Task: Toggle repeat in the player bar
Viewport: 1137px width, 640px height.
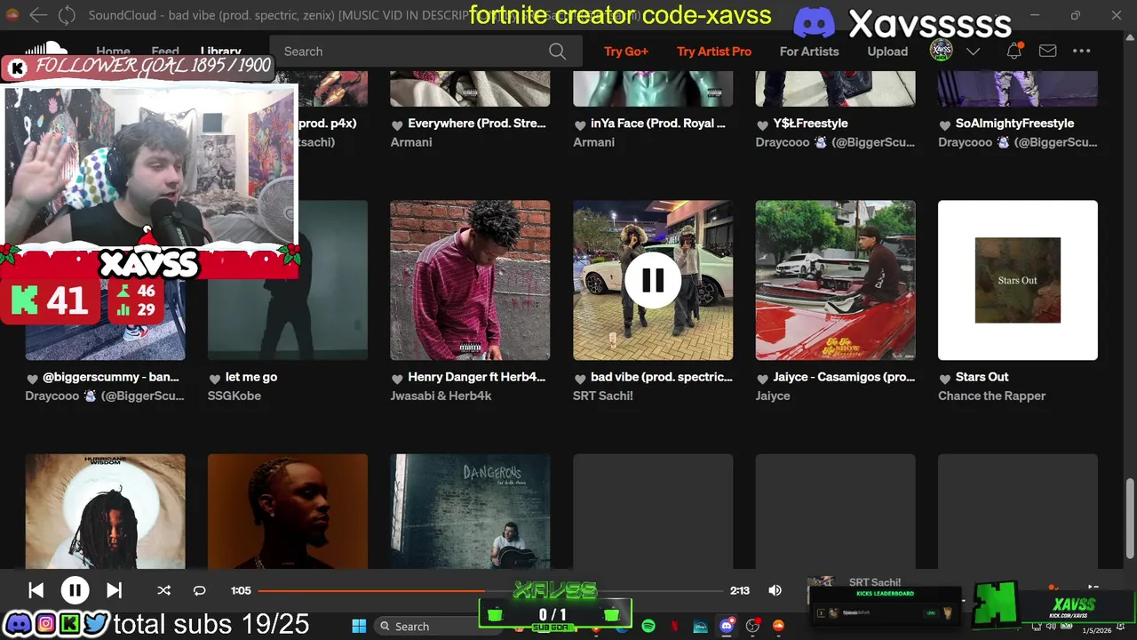Action: 199,590
